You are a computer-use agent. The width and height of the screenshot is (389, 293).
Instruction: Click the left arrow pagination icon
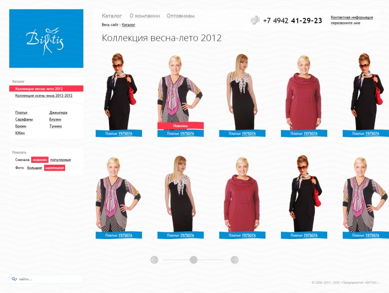(154, 260)
